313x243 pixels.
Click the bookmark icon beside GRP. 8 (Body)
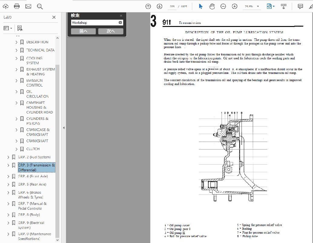14,215
